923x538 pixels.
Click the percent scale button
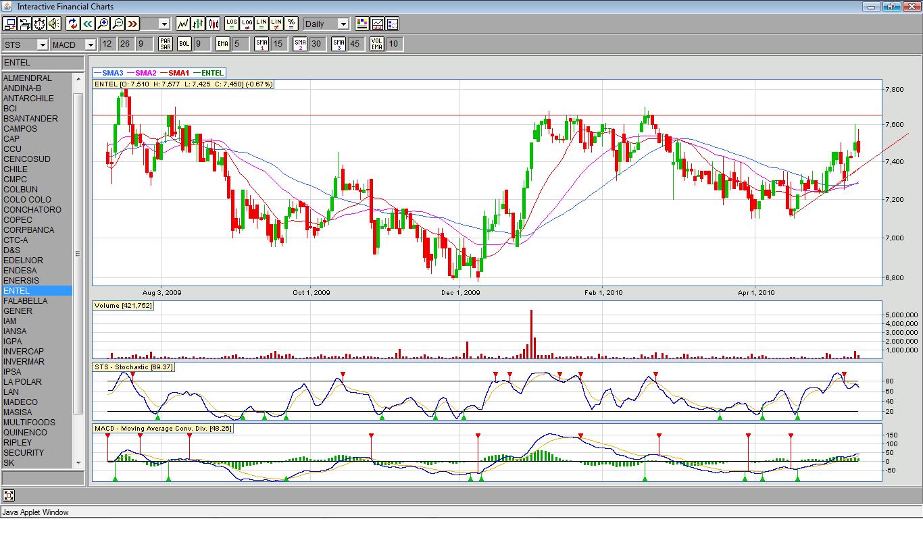click(x=291, y=24)
